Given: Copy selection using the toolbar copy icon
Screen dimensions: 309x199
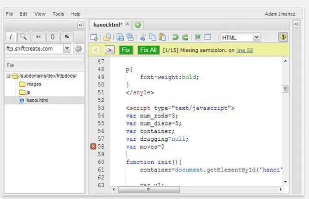Looking at the screenshot, I should pyautogui.click(x=153, y=37).
